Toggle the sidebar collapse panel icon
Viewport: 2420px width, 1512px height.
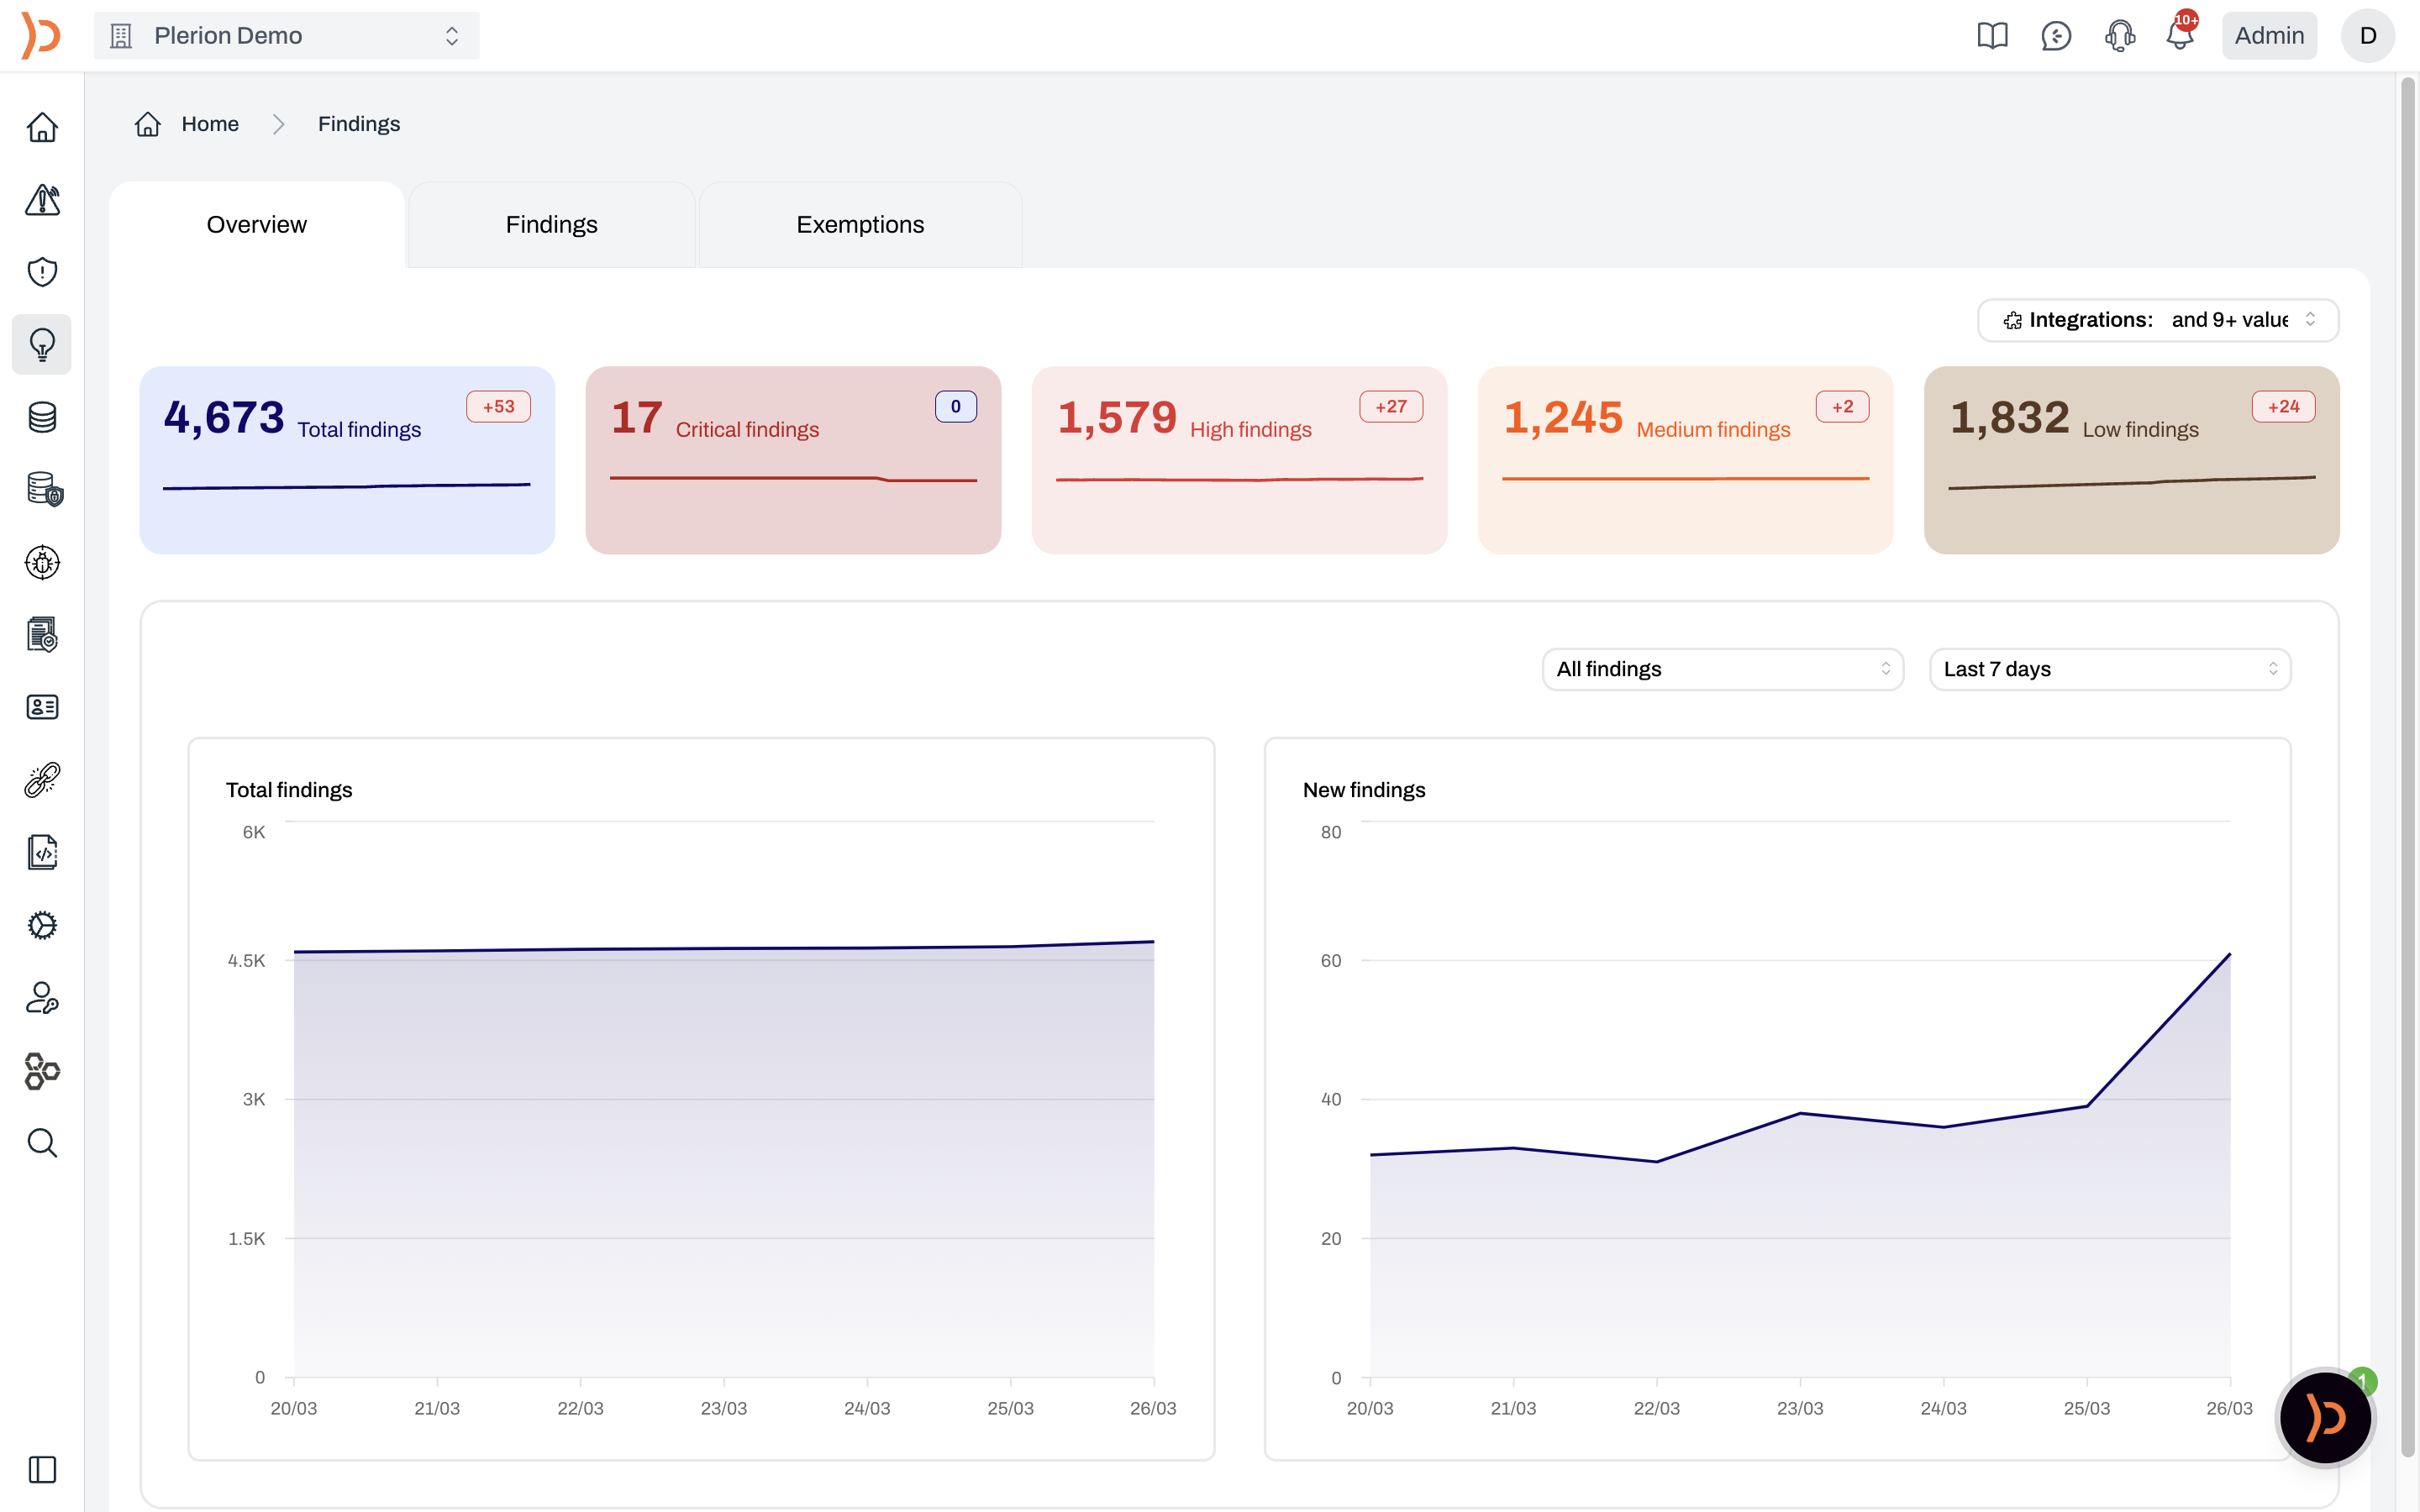tap(42, 1469)
